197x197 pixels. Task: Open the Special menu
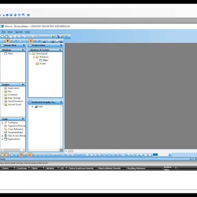coord(19,32)
